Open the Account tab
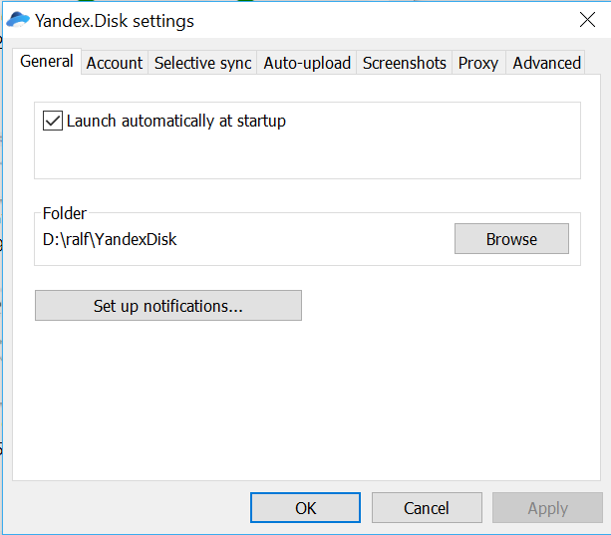 tap(115, 63)
